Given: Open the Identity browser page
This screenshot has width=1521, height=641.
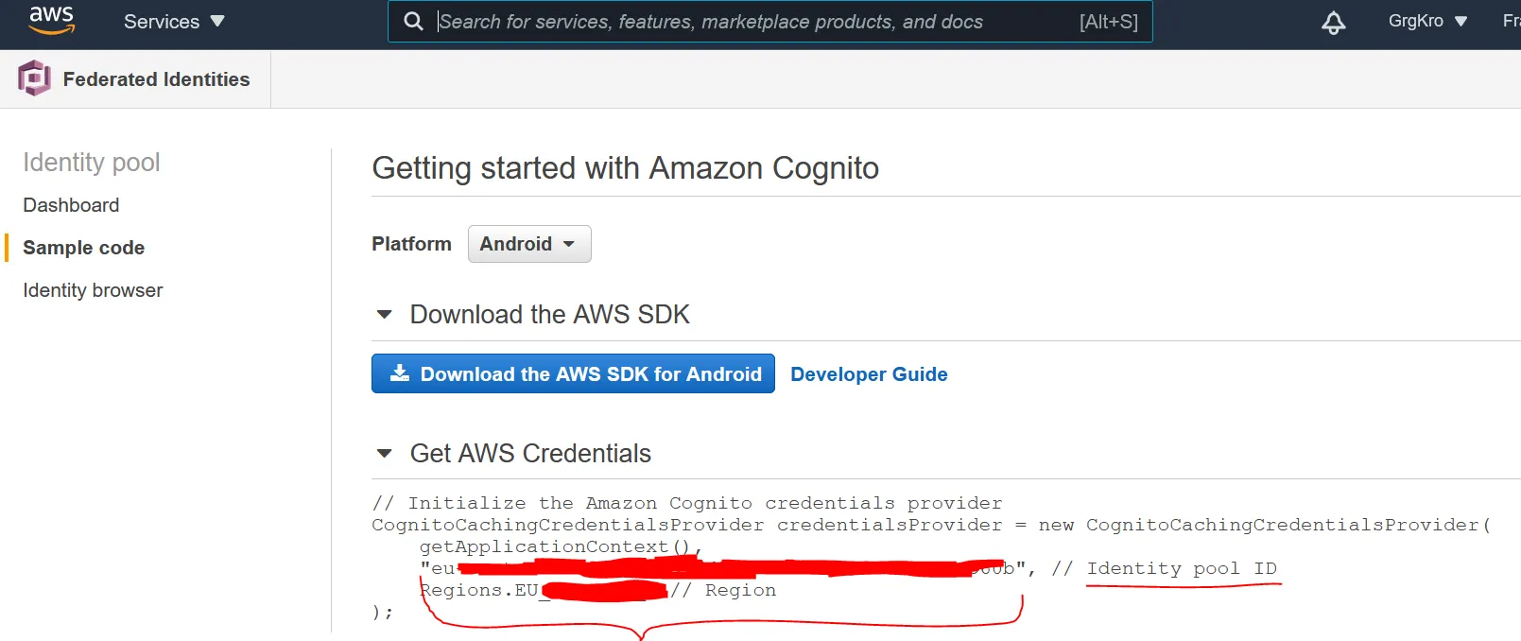Looking at the screenshot, I should pos(93,290).
